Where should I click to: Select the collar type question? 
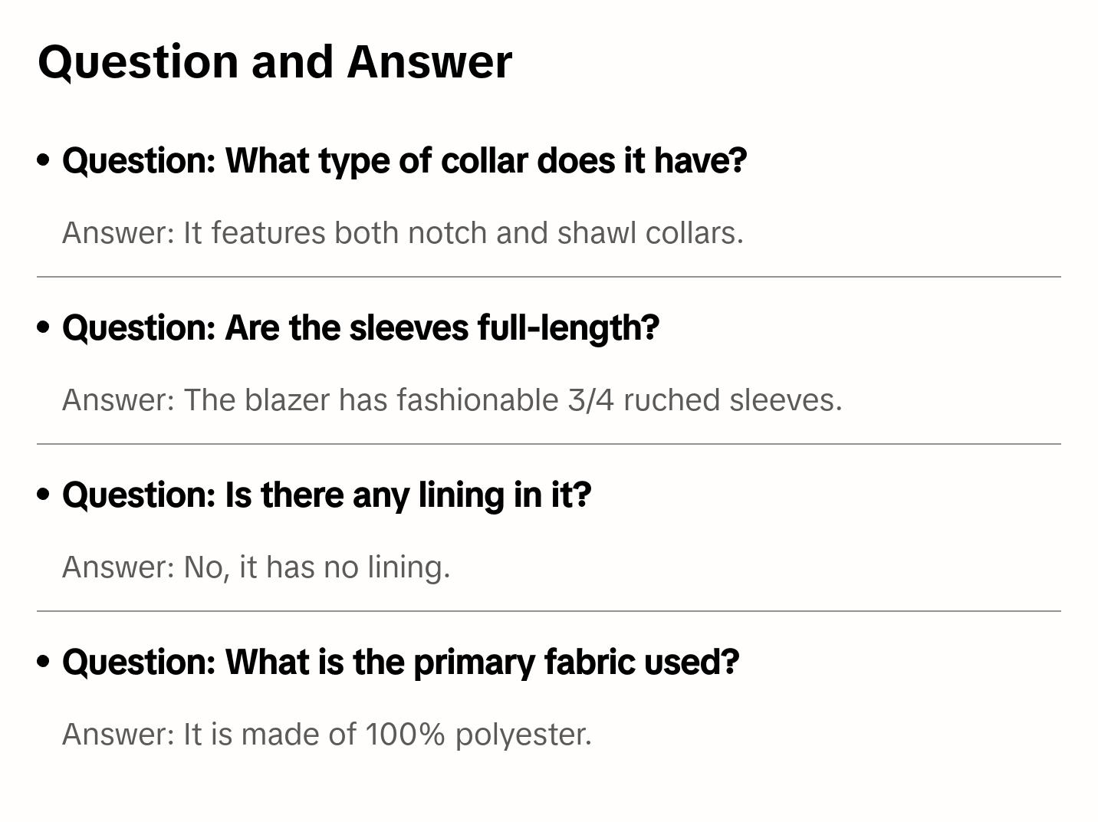coord(404,161)
